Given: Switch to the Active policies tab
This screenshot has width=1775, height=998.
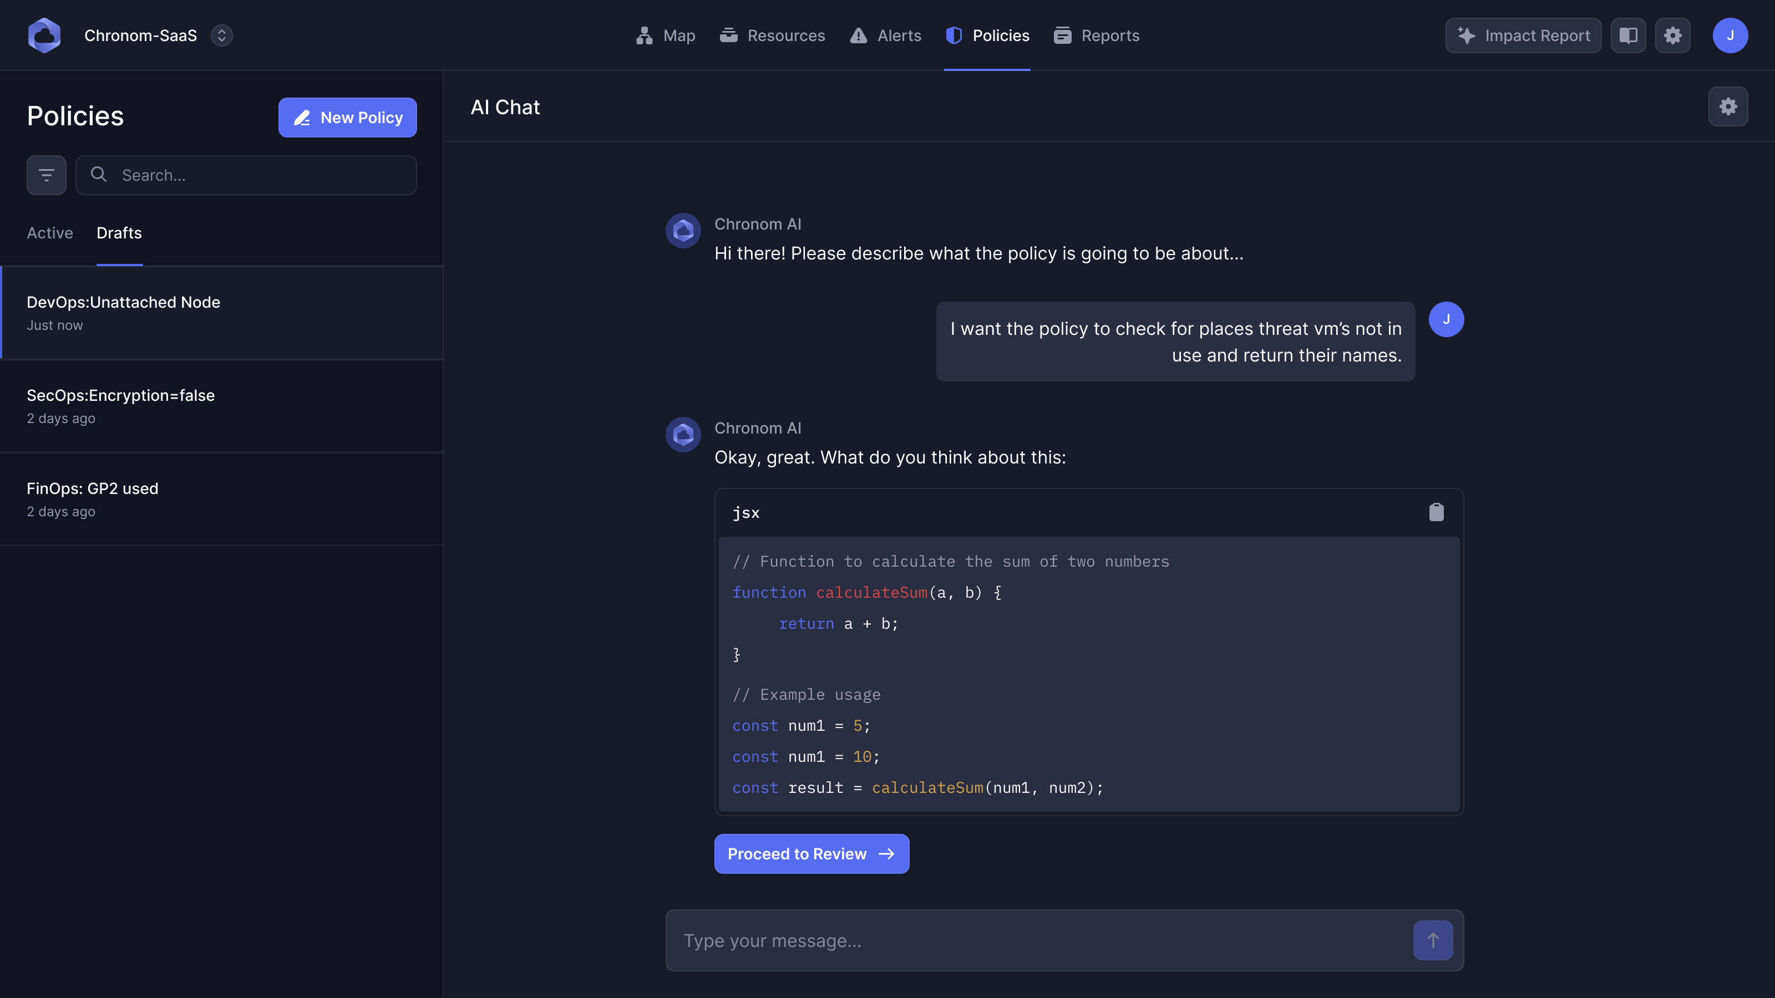Looking at the screenshot, I should tap(49, 233).
